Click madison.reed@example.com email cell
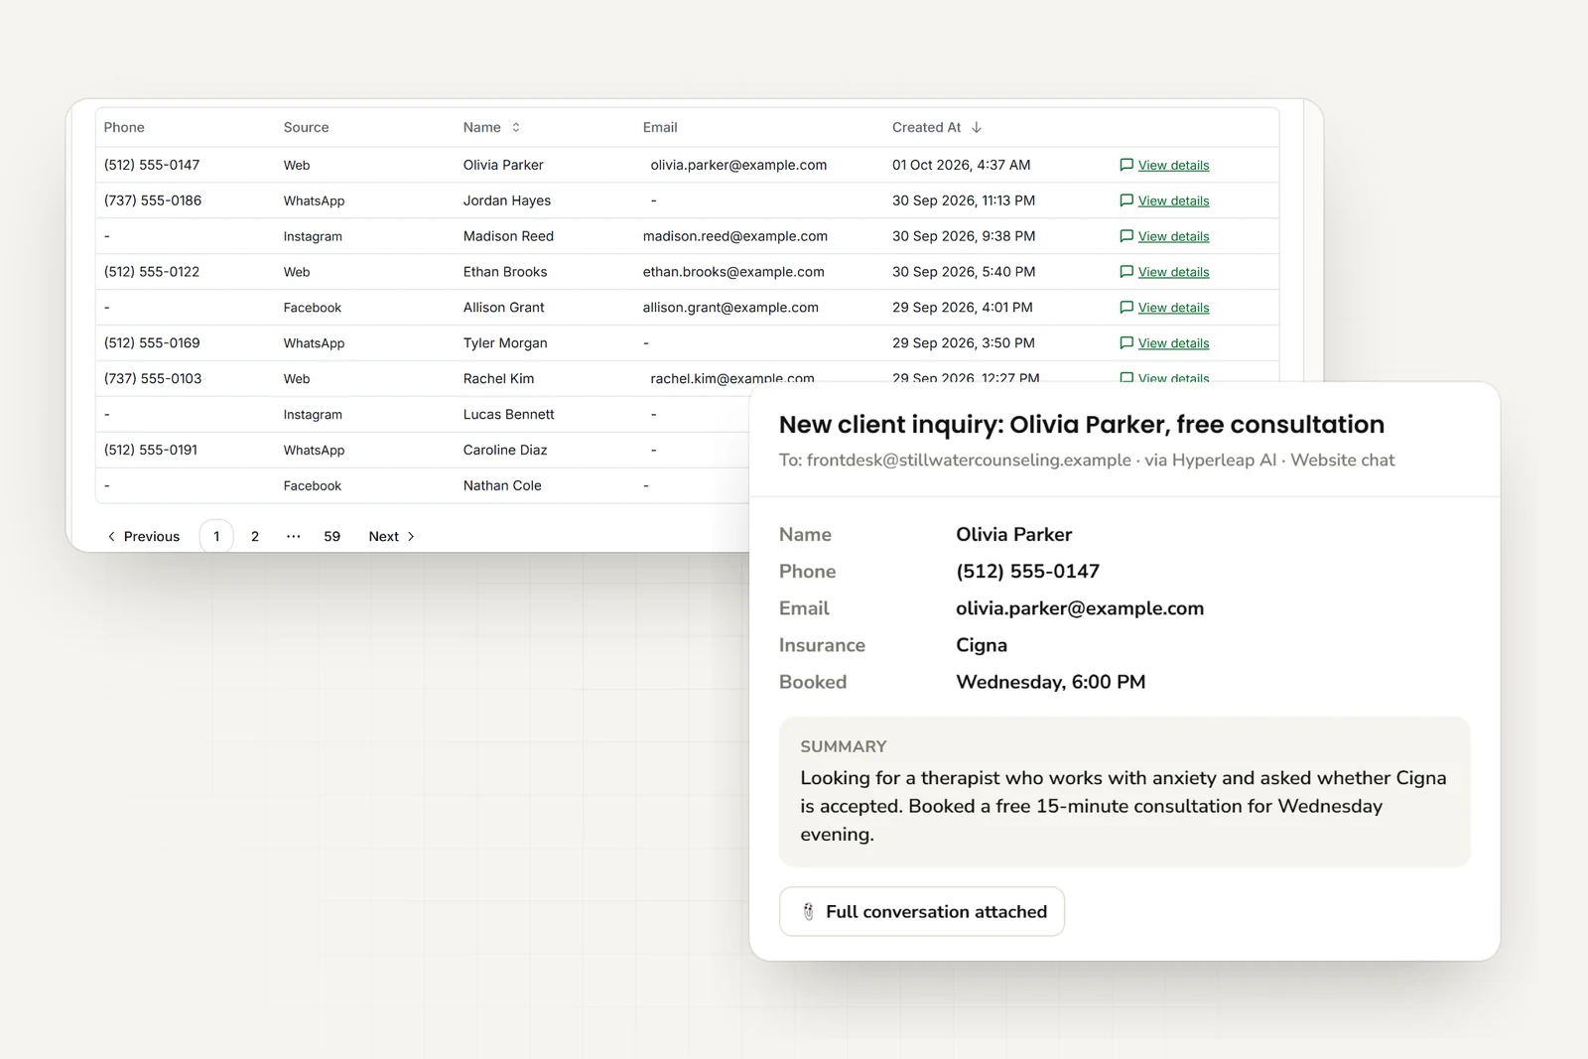Screen dimensions: 1588x1059 [734, 236]
